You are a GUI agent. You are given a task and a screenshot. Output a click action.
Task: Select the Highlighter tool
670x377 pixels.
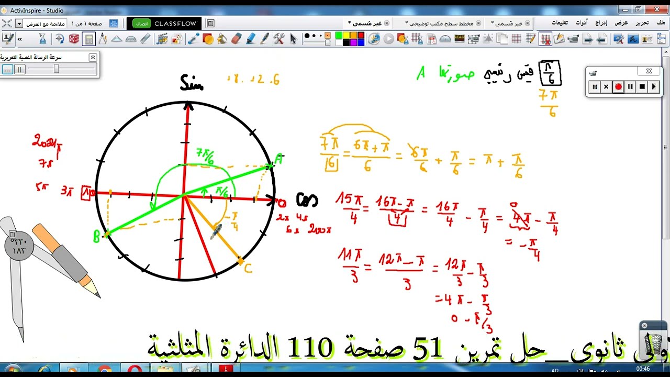coord(251,39)
